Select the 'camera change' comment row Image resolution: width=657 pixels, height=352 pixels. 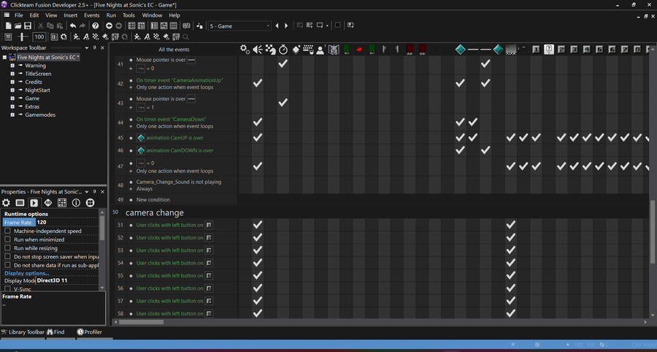point(380,213)
